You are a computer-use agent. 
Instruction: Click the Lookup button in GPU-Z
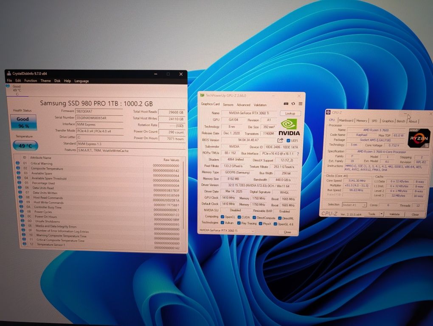click(290, 113)
